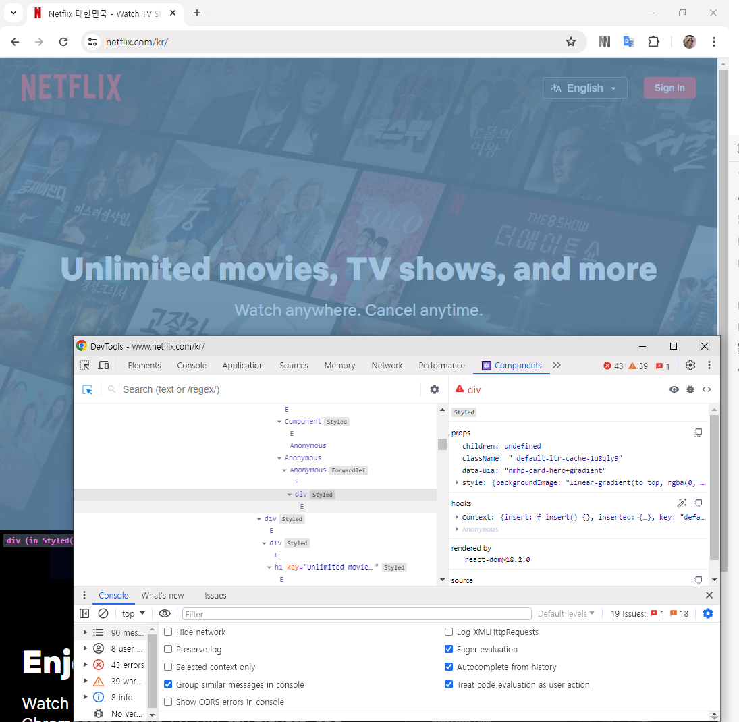Open the Application tab
The height and width of the screenshot is (722, 739).
(x=243, y=365)
